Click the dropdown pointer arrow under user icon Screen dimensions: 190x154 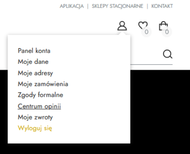click(x=122, y=33)
